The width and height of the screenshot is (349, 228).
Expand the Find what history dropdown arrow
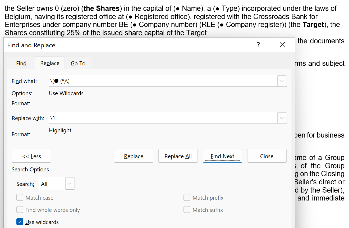282,81
